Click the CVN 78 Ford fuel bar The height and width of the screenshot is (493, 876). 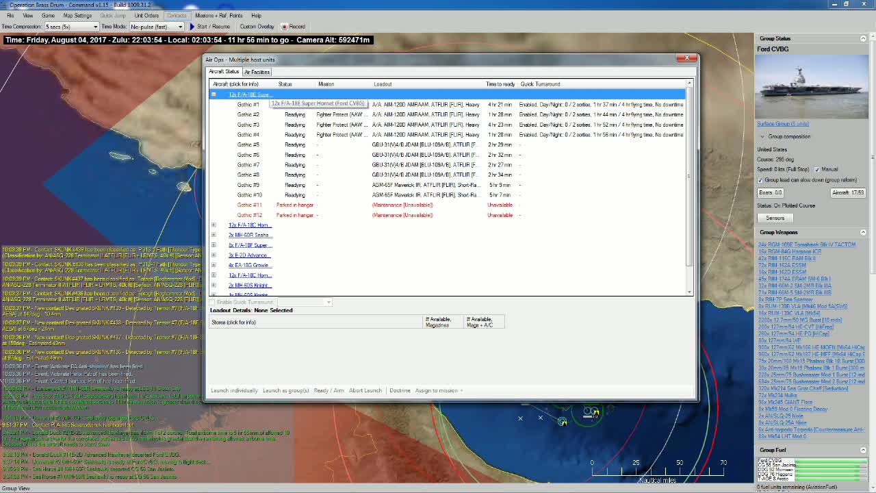point(829,461)
